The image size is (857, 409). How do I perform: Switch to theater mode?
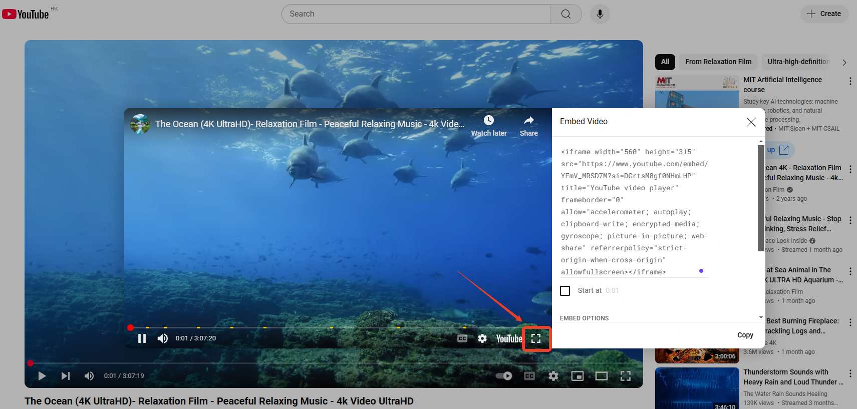click(x=602, y=376)
